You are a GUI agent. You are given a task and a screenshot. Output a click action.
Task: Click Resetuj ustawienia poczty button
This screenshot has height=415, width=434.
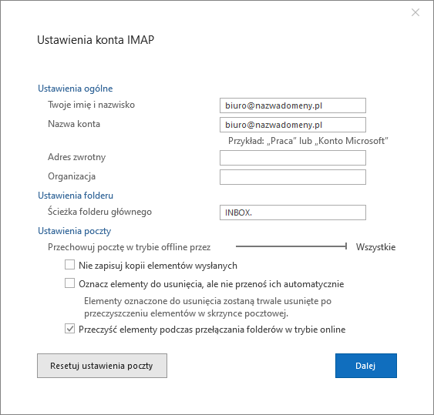click(x=102, y=366)
